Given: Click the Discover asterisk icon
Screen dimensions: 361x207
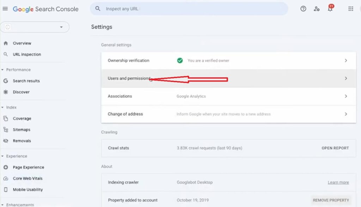Looking at the screenshot, I should click(6, 92).
